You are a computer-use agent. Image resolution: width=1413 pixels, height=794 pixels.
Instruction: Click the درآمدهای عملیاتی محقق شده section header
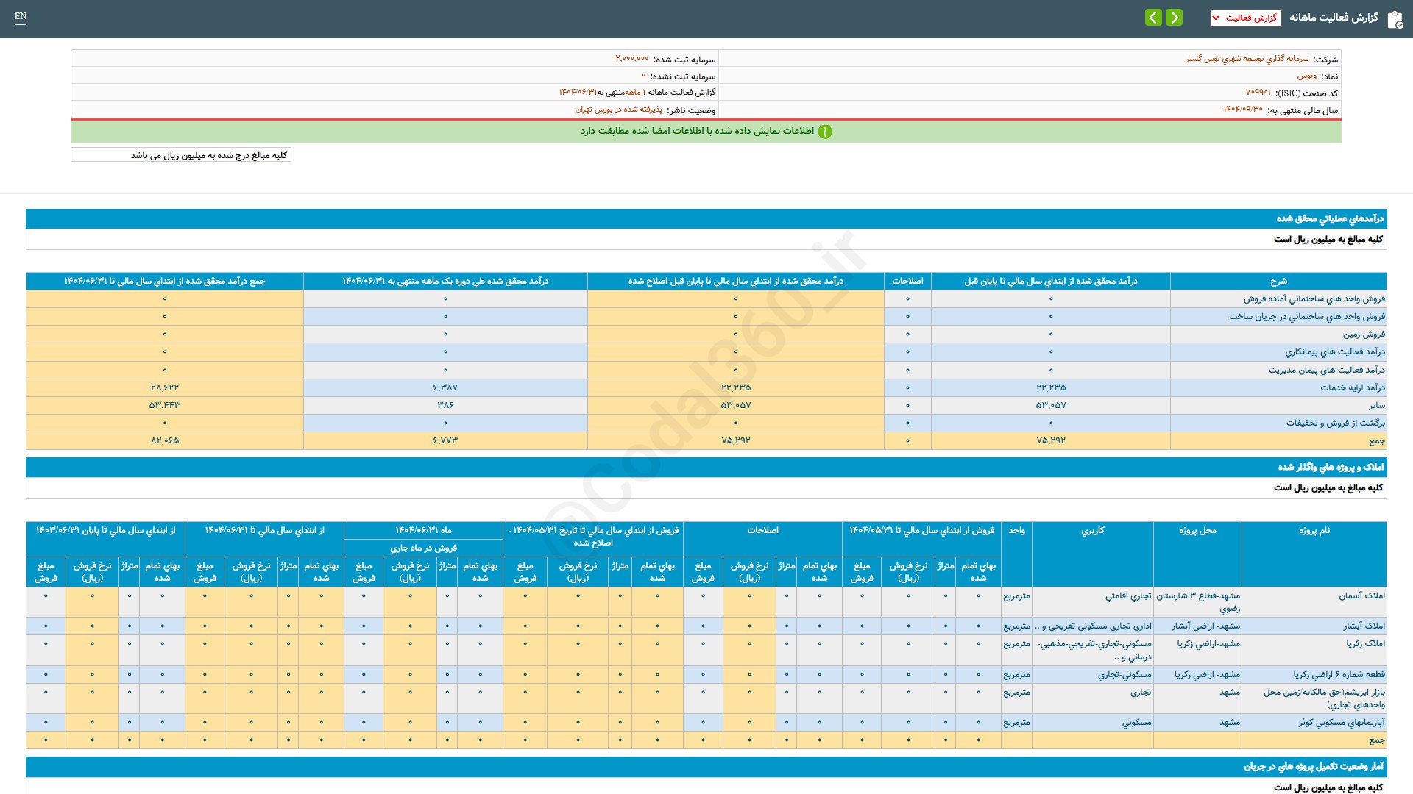click(1329, 218)
